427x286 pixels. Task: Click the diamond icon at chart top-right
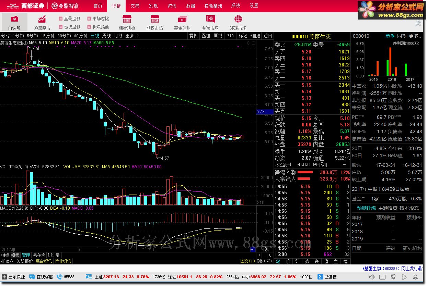[249, 43]
